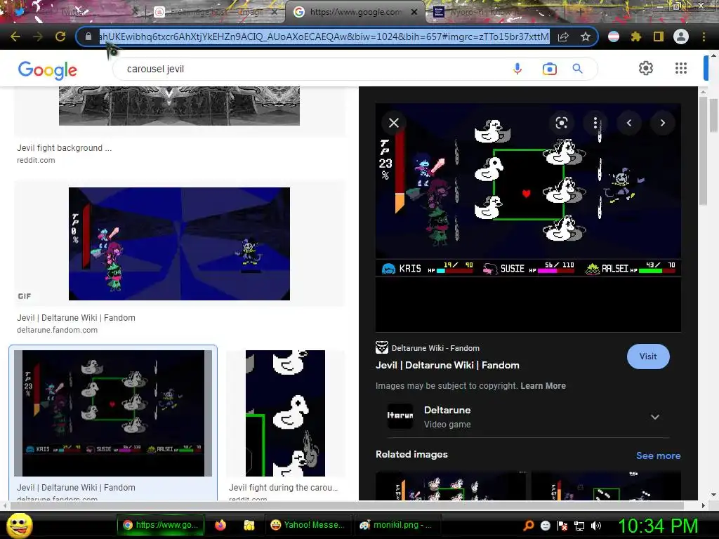Open the Learn More copyright link
This screenshot has width=719, height=539.
tap(543, 386)
